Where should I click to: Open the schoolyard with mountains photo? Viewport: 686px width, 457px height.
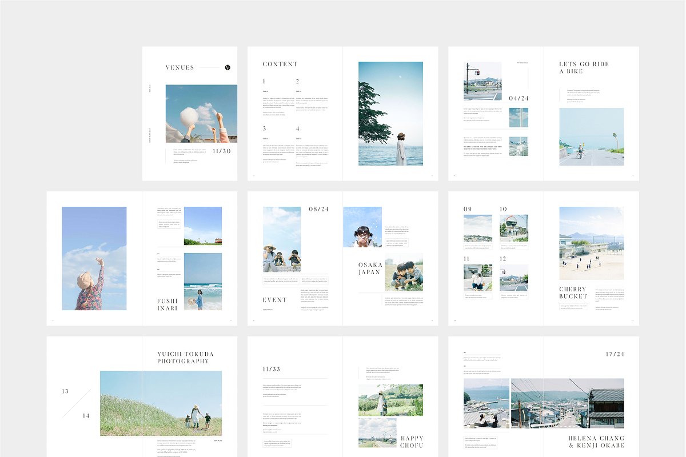pyautogui.click(x=591, y=243)
